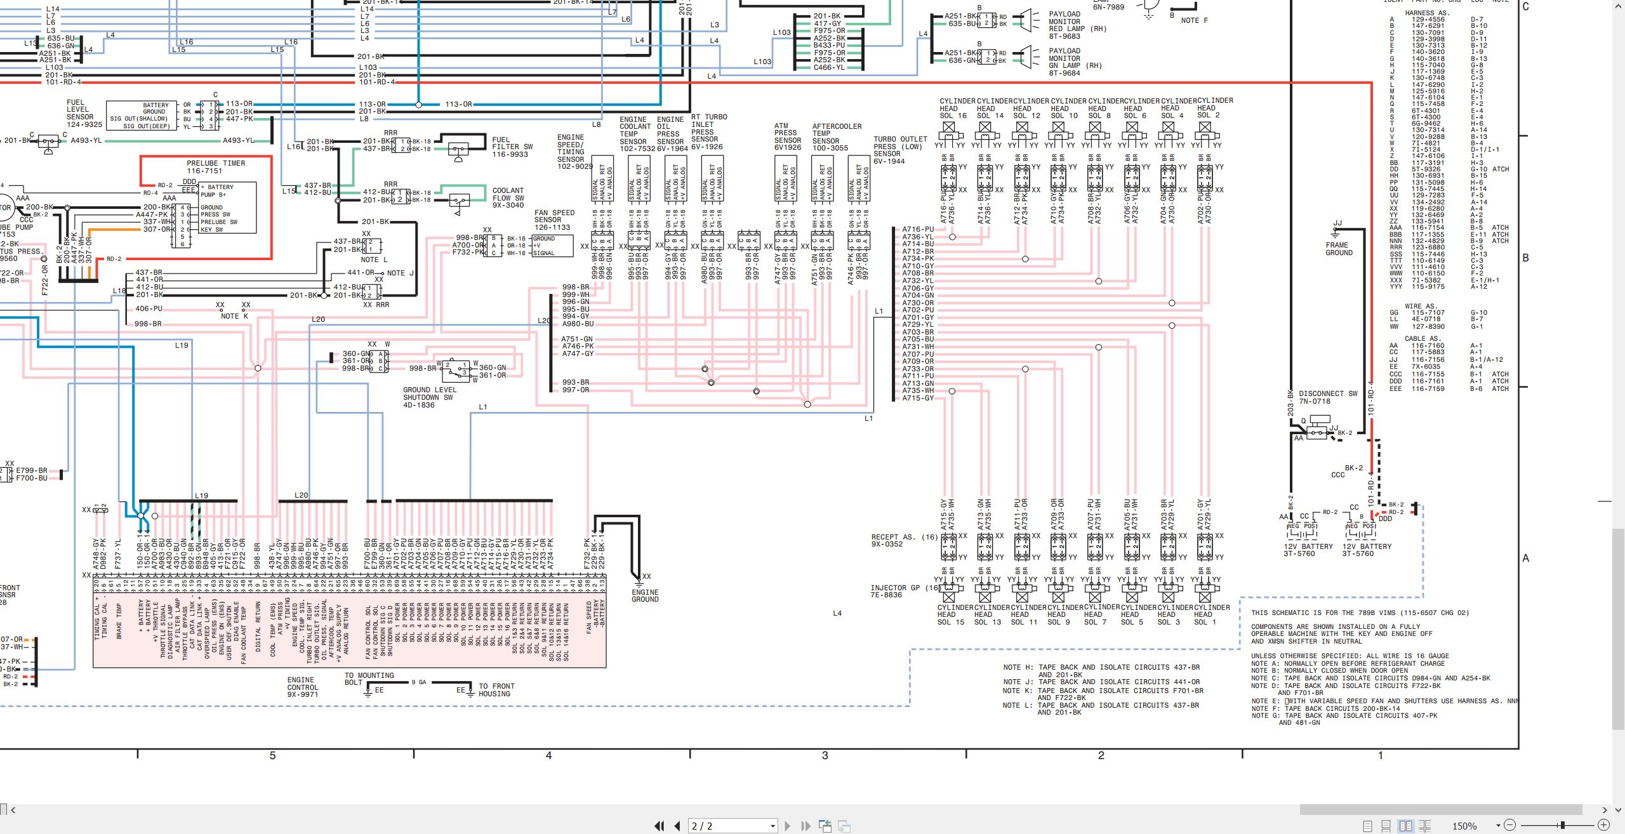
Task: Switch to single page view
Action: click(1368, 826)
